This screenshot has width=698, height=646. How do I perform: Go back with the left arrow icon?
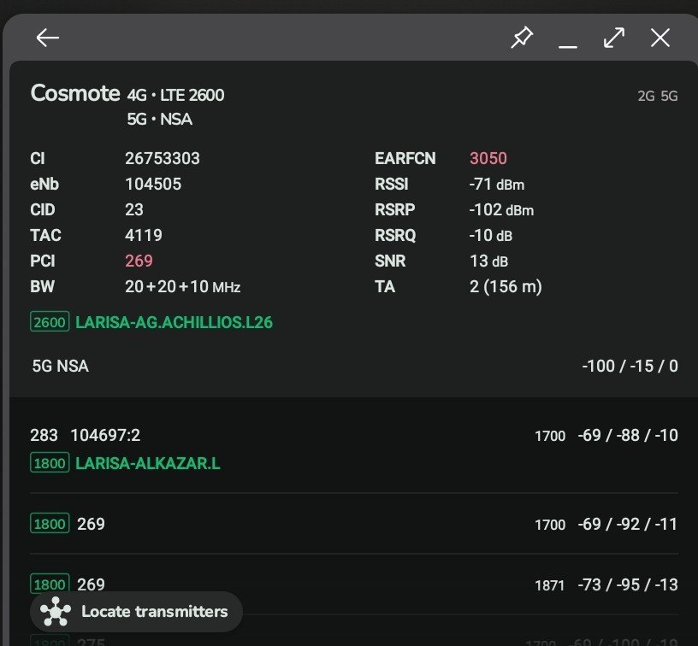coord(48,38)
